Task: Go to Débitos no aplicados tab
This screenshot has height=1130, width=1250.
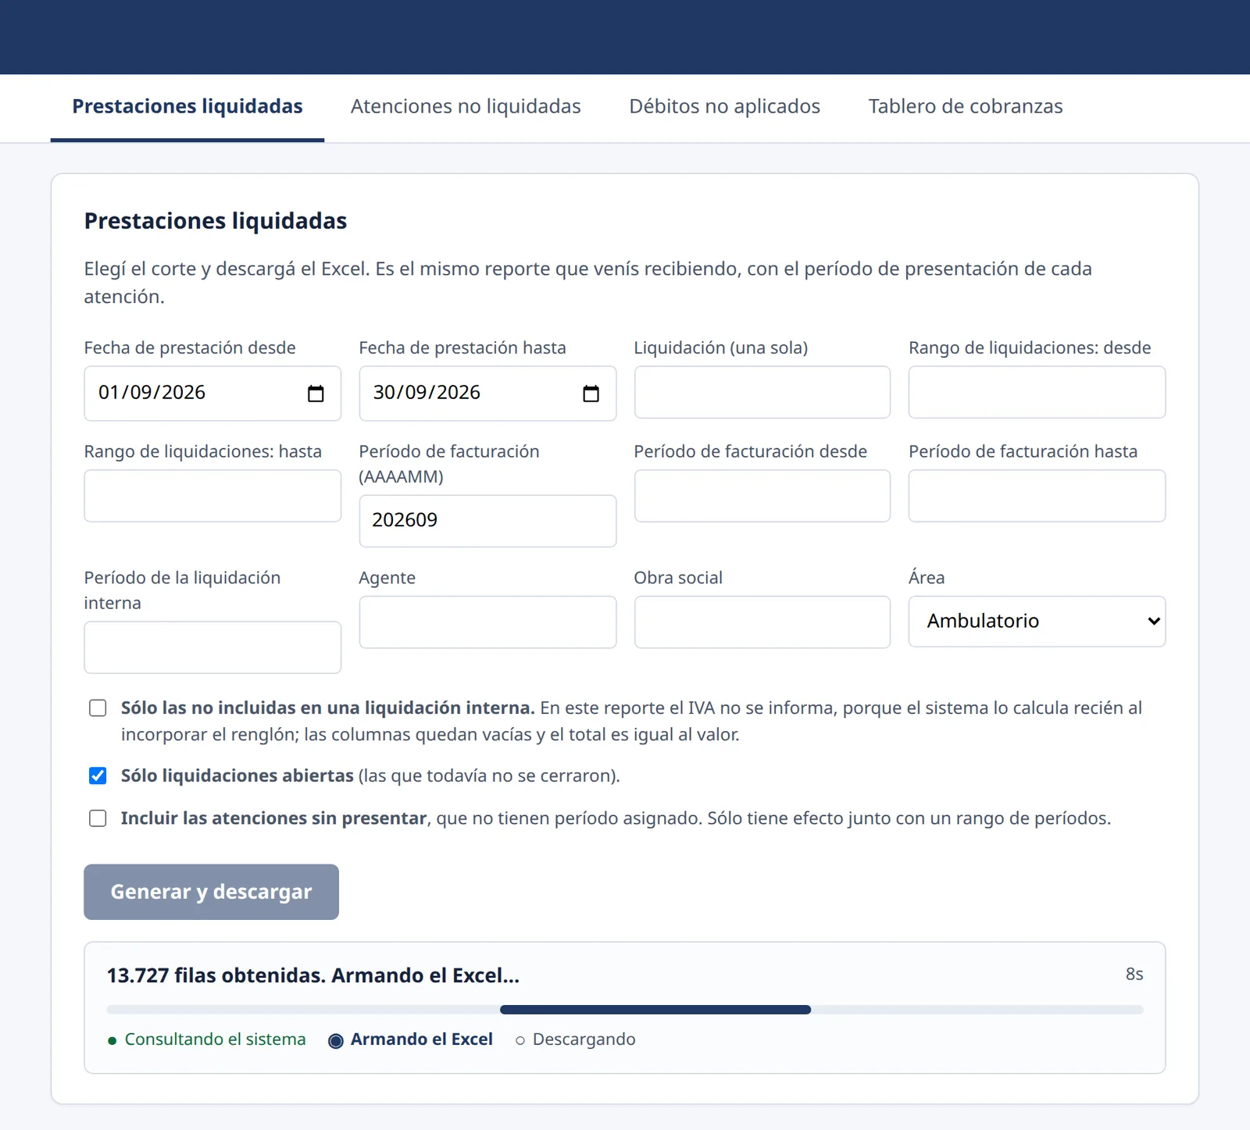Action: pyautogui.click(x=724, y=106)
